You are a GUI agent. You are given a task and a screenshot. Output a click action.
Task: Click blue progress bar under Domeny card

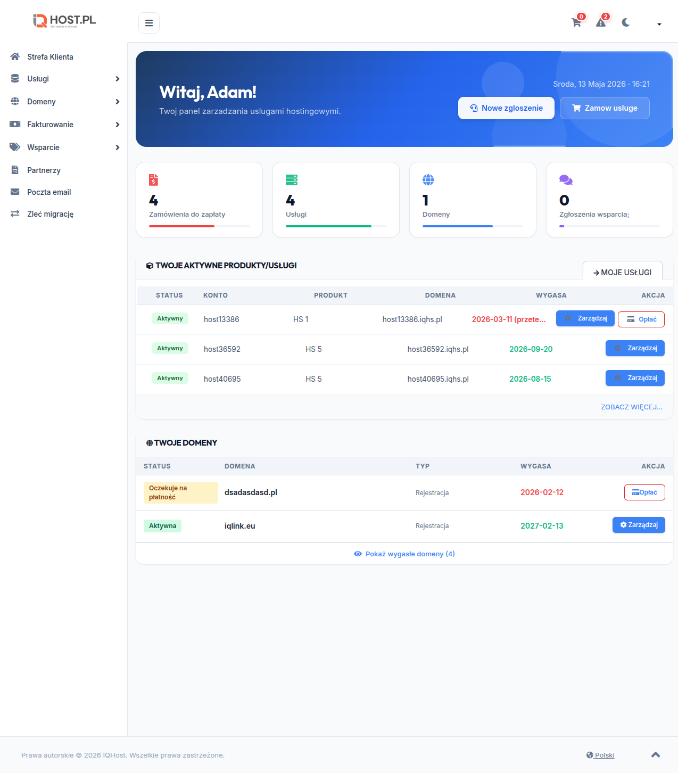coord(458,226)
